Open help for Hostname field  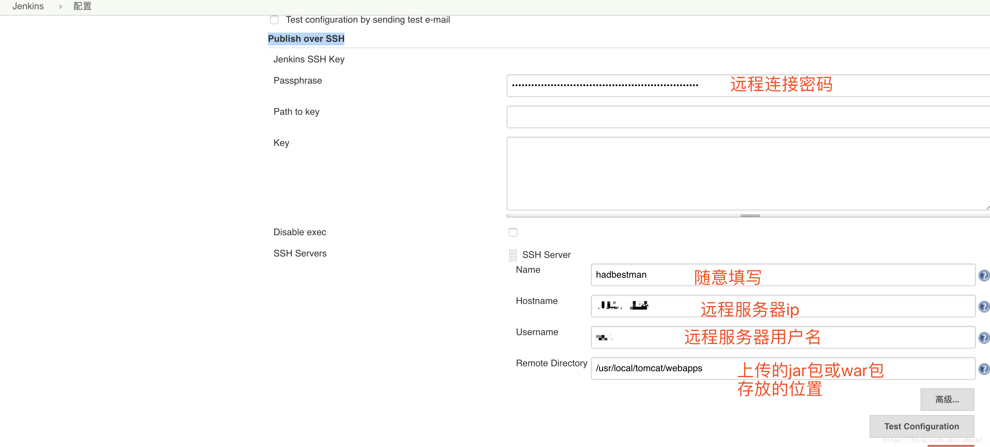coord(984,306)
